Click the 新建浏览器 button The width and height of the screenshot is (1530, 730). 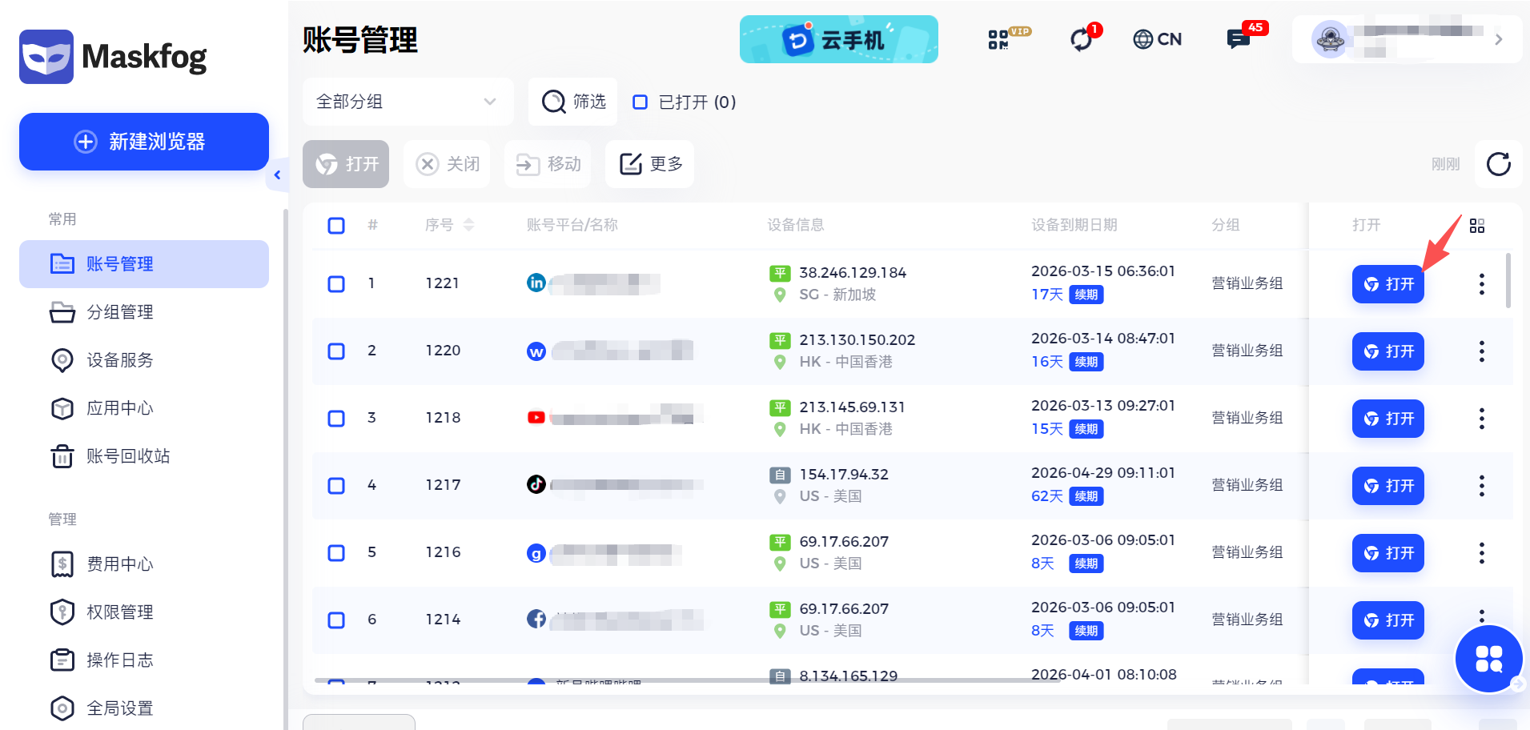coord(144,142)
